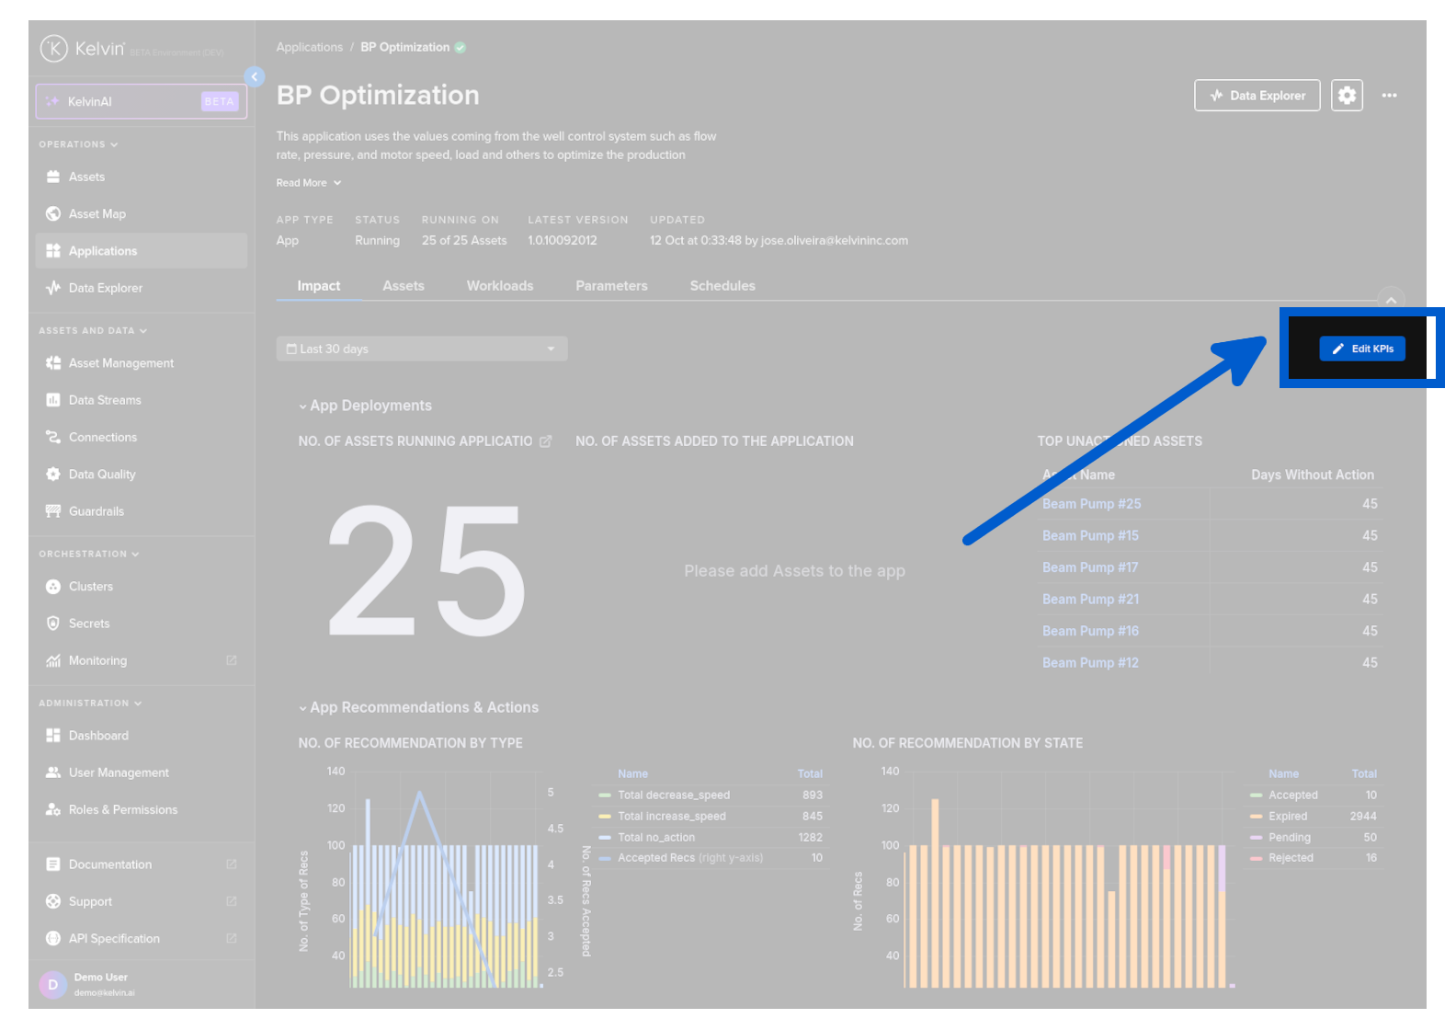
Task: Open the Beam Pump #25 link
Action: [1091, 504]
